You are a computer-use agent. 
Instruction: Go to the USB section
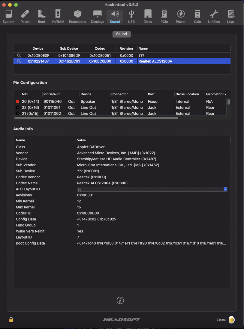pyautogui.click(x=131, y=17)
